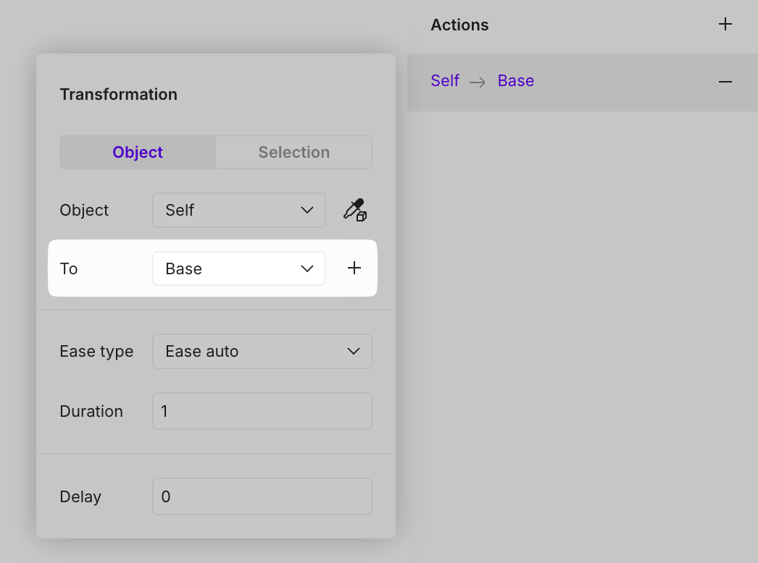
Task: Open the Ease type dropdown
Action: [262, 352]
